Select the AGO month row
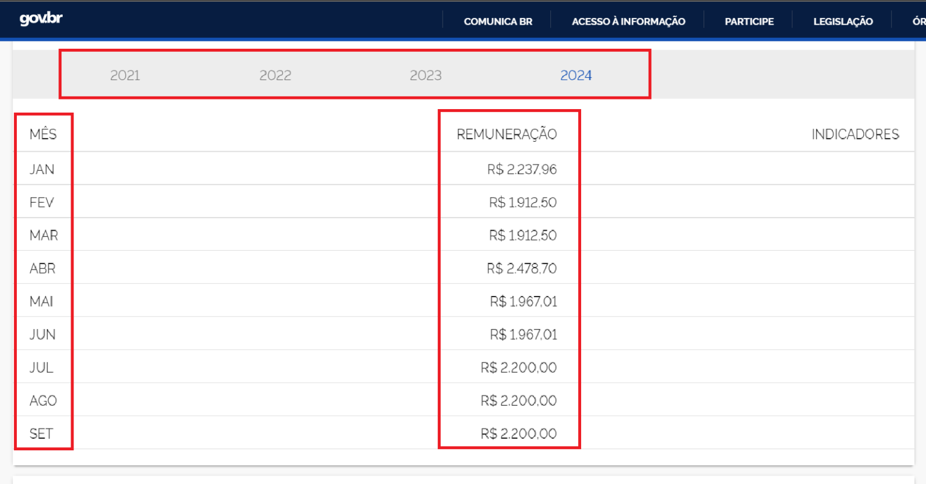 coord(464,400)
